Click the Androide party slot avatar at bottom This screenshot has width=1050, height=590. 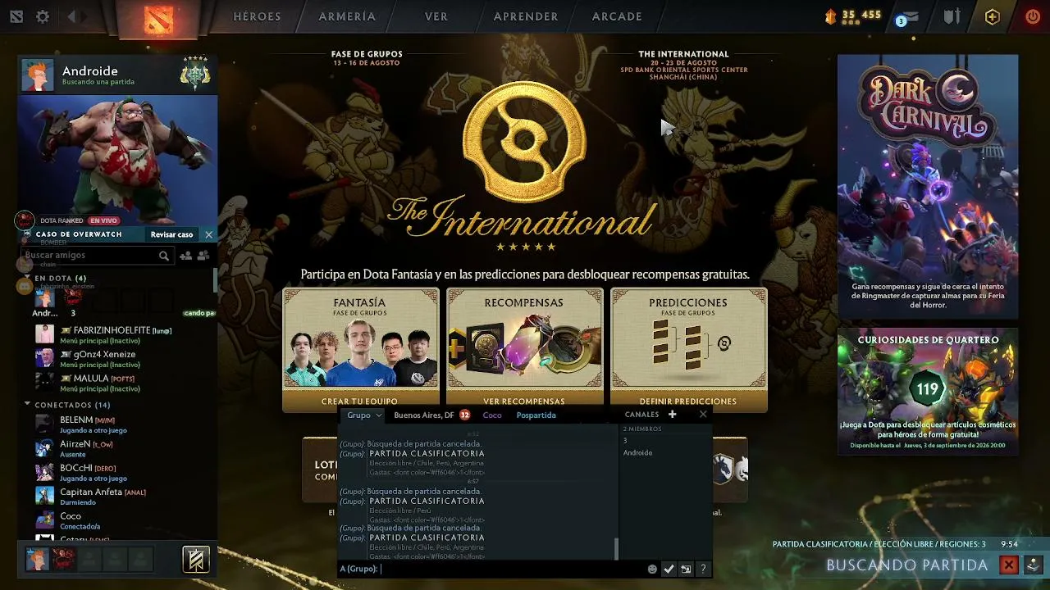click(37, 560)
